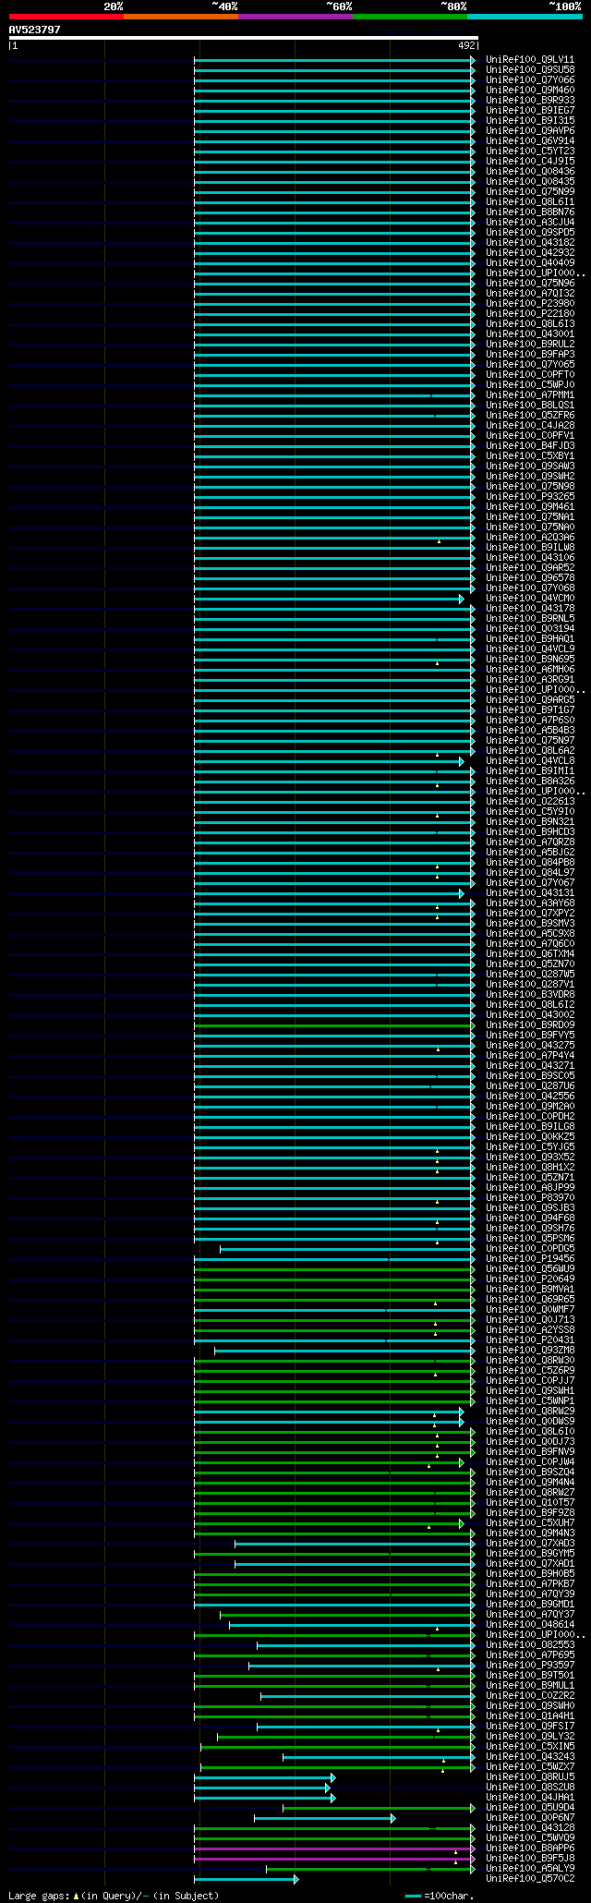Open hit UniRef100_C4J9I5

tap(530, 162)
